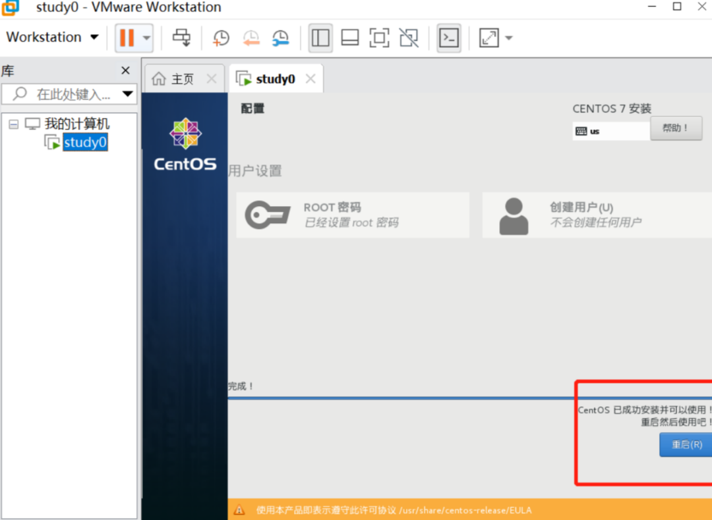Click the CENTOS 7 安装 title text
The width and height of the screenshot is (712, 520).
(x=612, y=109)
